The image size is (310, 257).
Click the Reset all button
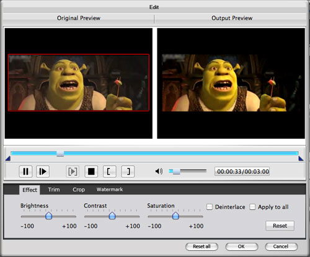tap(201, 246)
